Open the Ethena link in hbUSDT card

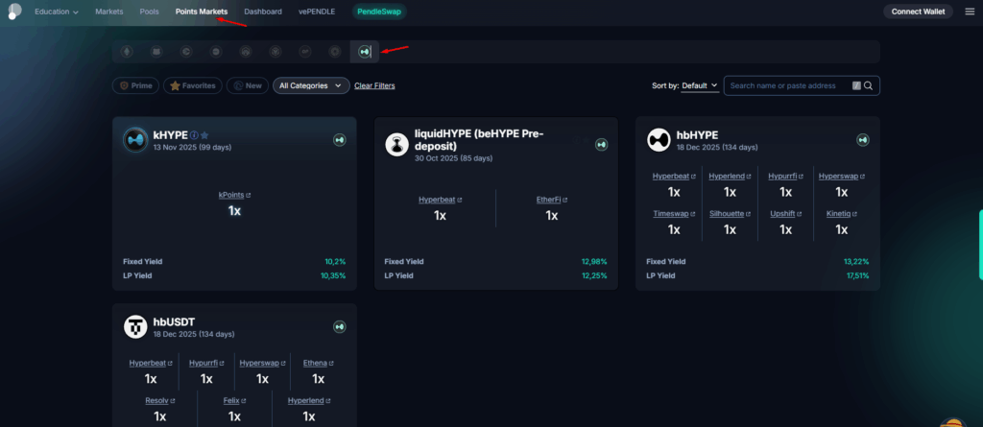315,363
